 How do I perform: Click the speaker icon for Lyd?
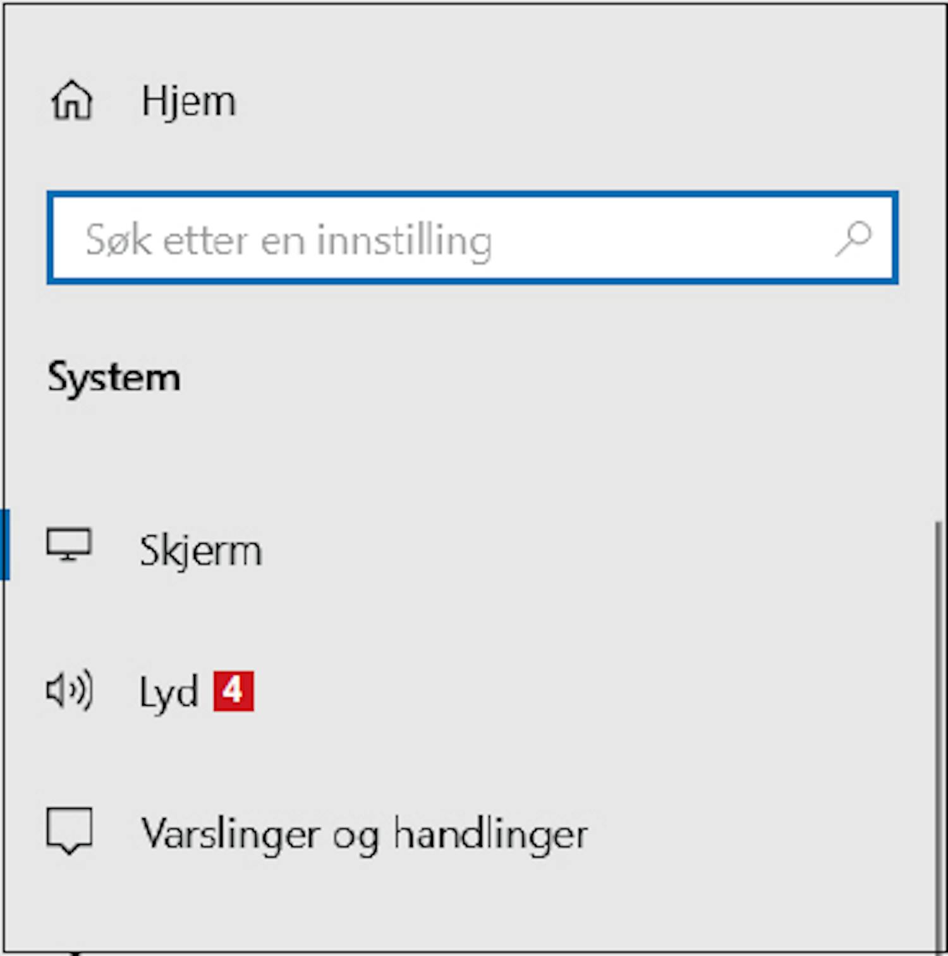pos(70,690)
